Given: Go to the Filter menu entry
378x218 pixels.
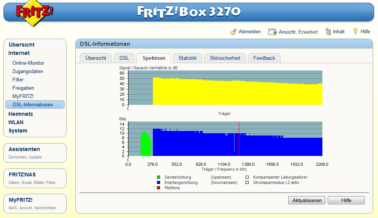Looking at the screenshot, I should tap(18, 79).
